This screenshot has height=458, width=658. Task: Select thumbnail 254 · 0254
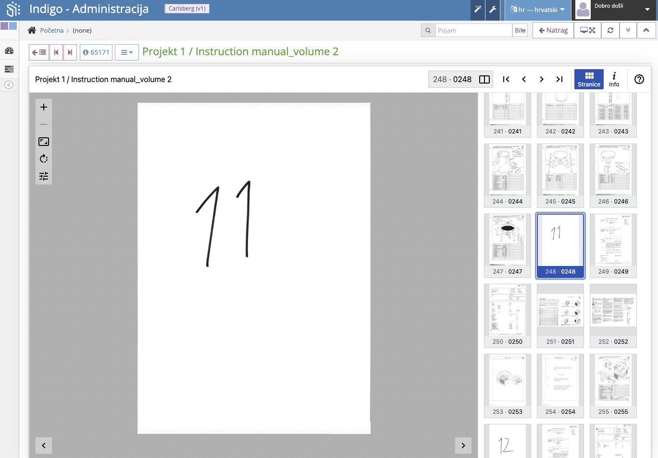pos(560,386)
